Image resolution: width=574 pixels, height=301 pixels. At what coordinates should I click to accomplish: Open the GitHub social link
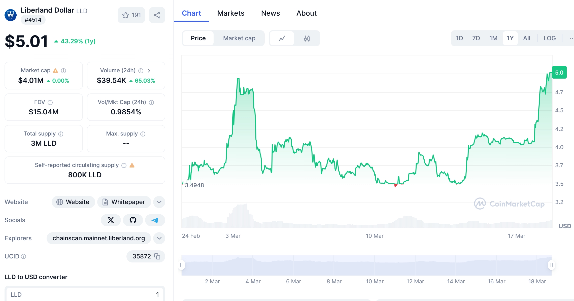tap(133, 220)
